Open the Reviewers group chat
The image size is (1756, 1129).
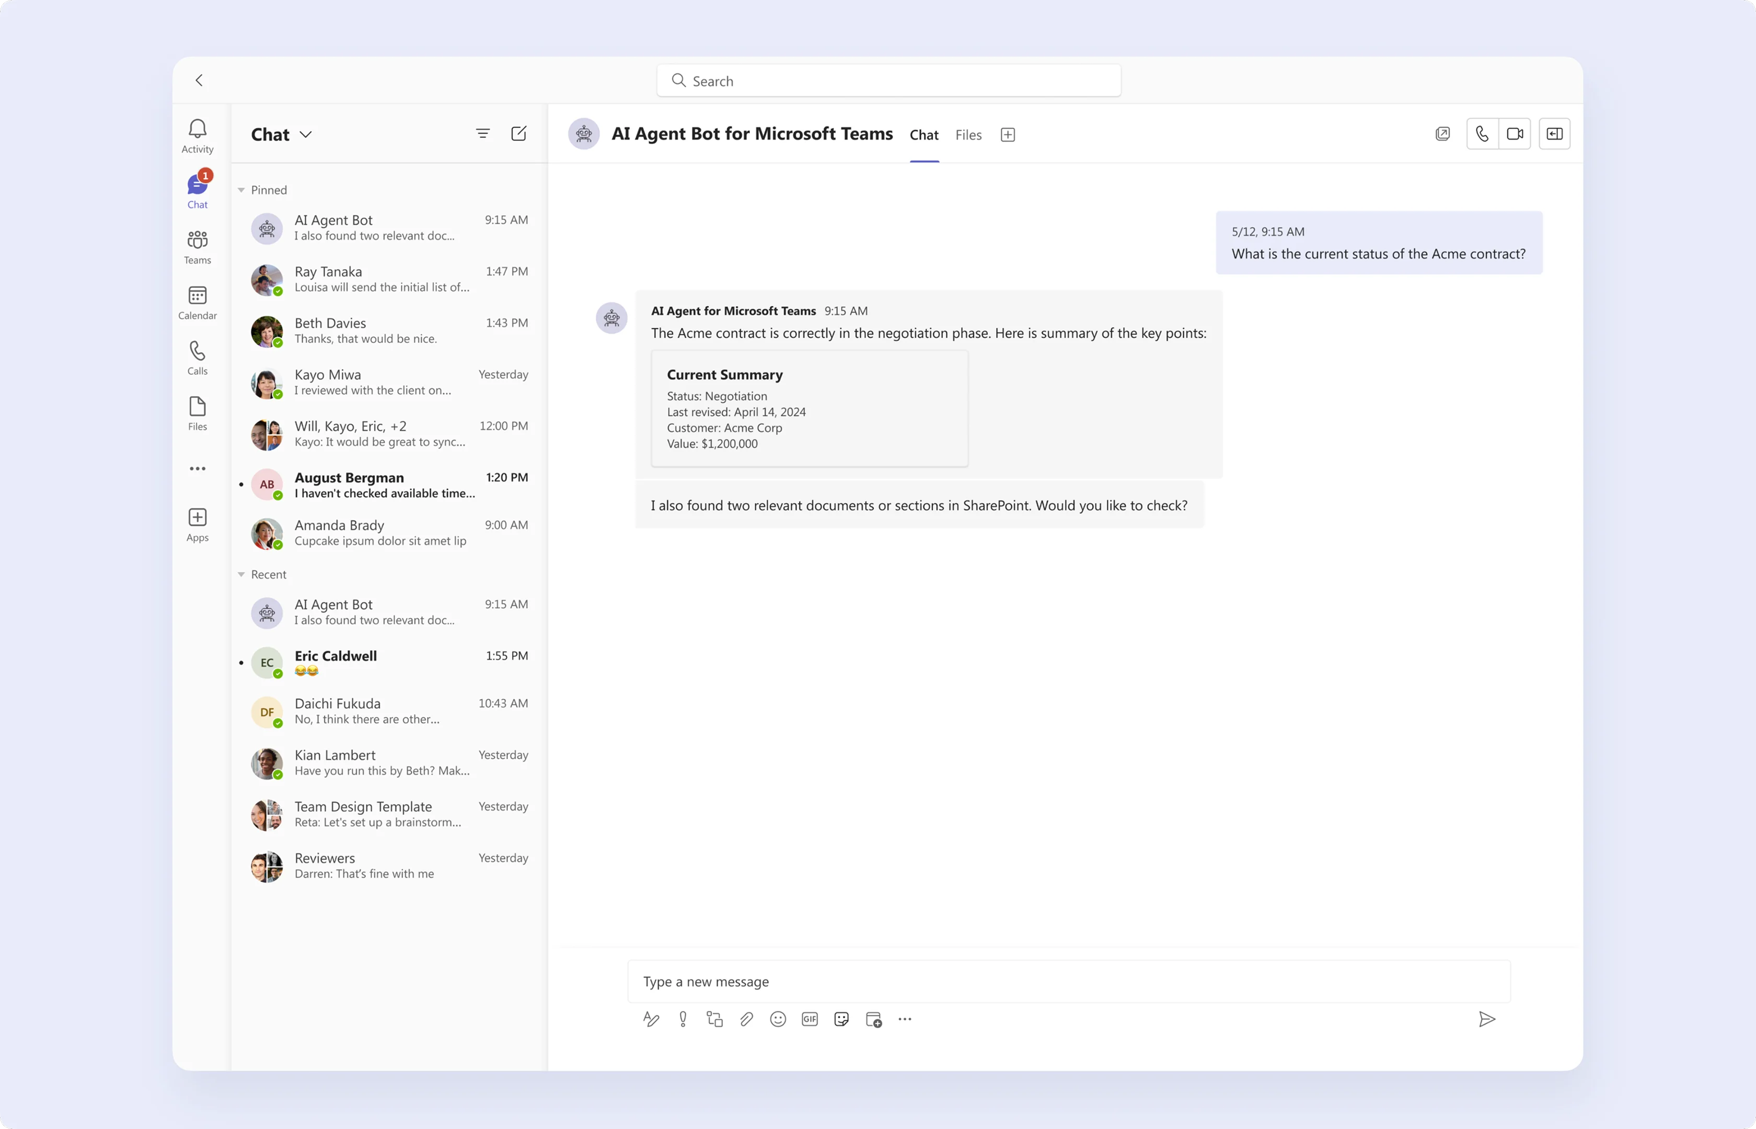tap(389, 866)
